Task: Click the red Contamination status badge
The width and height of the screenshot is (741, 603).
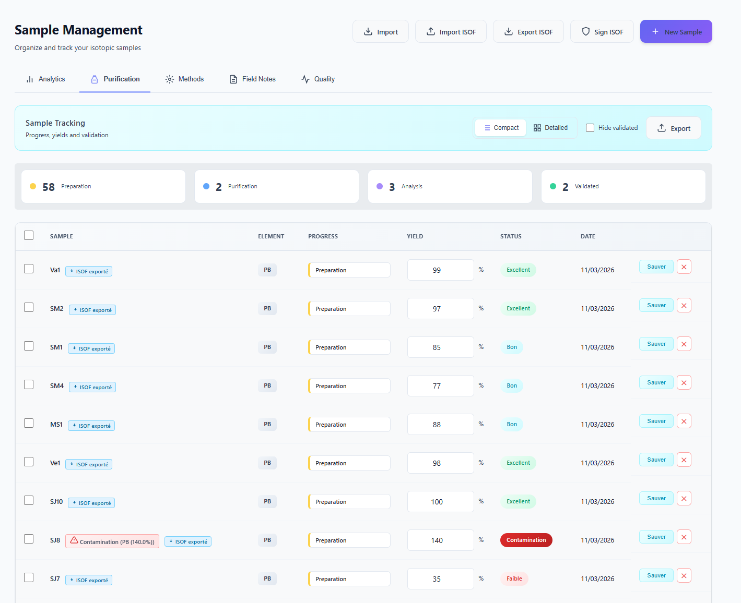Action: pyautogui.click(x=526, y=540)
